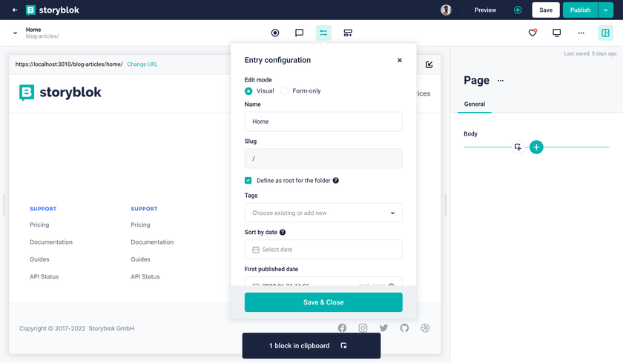
Task: Open the user avatar menu
Action: tap(446, 10)
